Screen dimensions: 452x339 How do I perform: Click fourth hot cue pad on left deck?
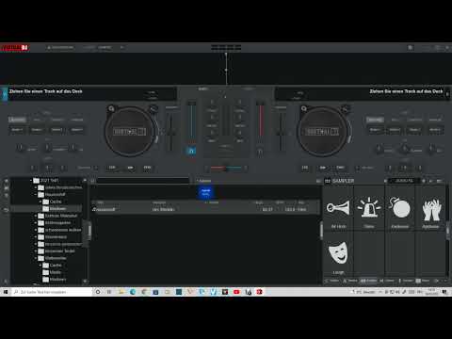coord(77,130)
